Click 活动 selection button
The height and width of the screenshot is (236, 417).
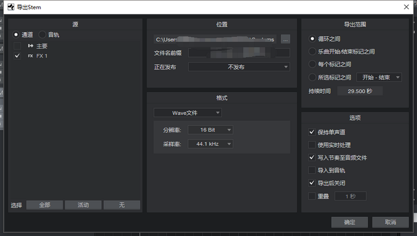83,205
